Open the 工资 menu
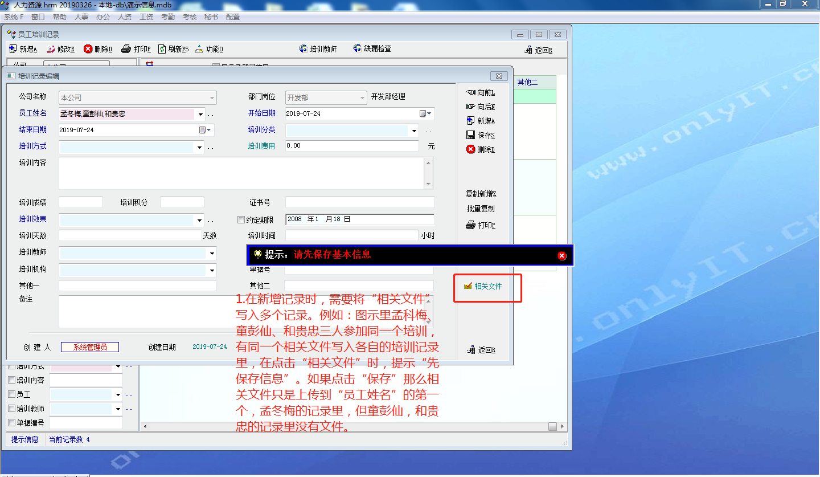The image size is (820, 477). (146, 17)
